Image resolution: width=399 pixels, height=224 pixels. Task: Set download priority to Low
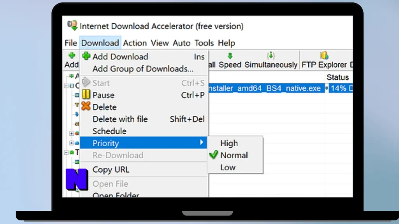(235, 167)
